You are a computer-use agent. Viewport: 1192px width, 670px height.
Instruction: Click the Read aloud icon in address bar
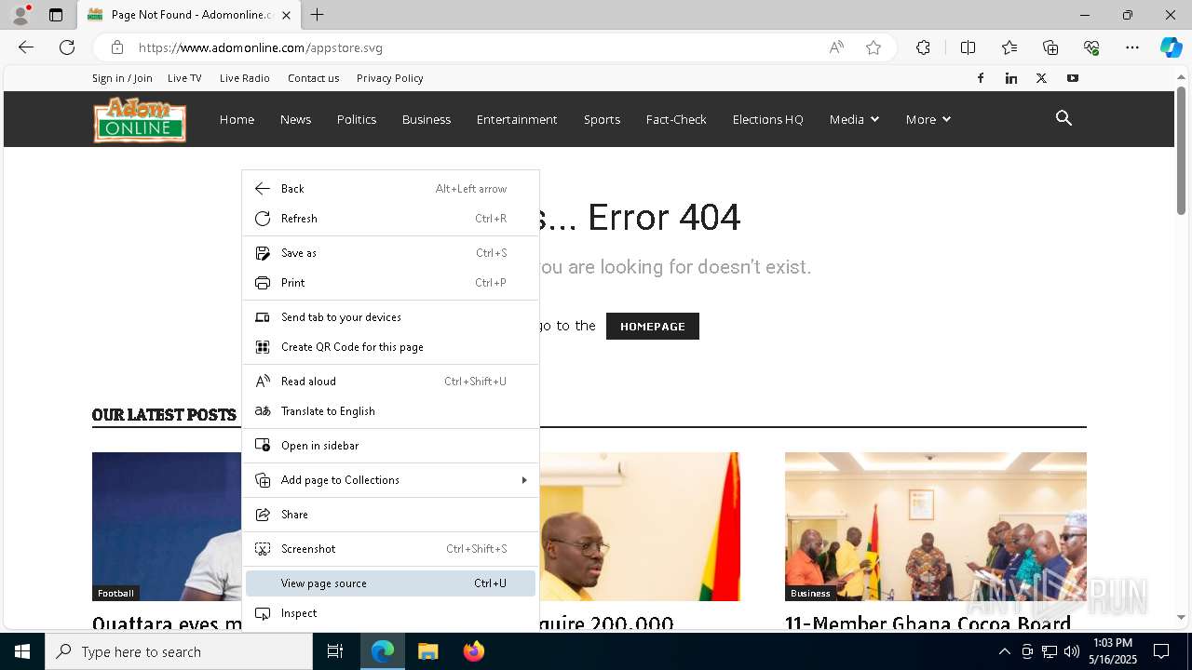pyautogui.click(x=836, y=47)
